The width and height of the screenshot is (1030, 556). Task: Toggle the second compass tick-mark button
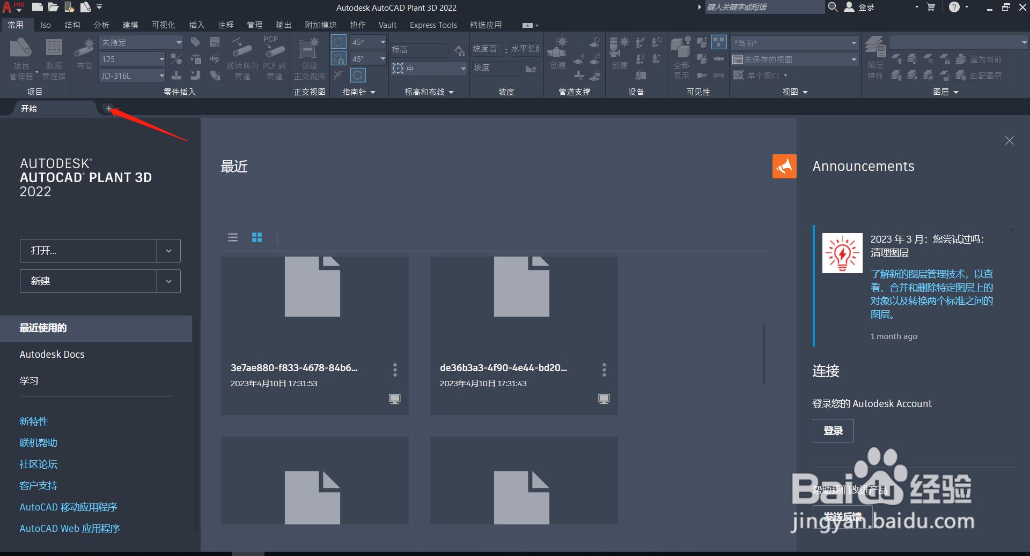339,58
